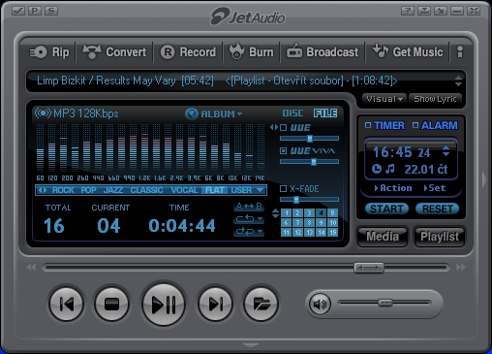Click the X-FADE slider
This screenshot has height=354, width=492.
(x=309, y=200)
